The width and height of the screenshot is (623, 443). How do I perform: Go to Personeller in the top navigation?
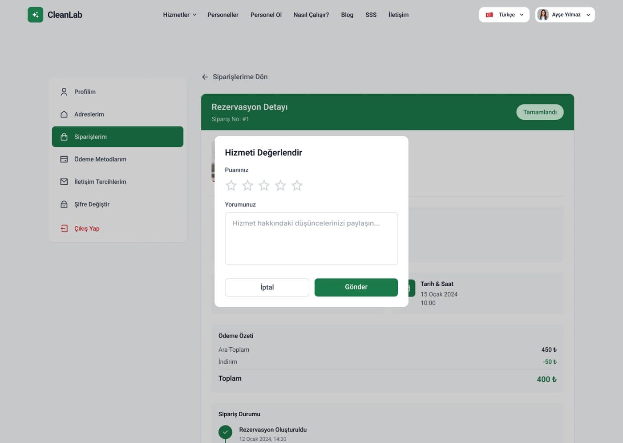(x=223, y=15)
